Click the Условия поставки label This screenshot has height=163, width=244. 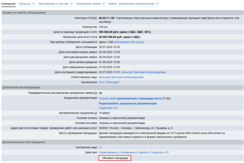pyautogui.click(x=86, y=123)
